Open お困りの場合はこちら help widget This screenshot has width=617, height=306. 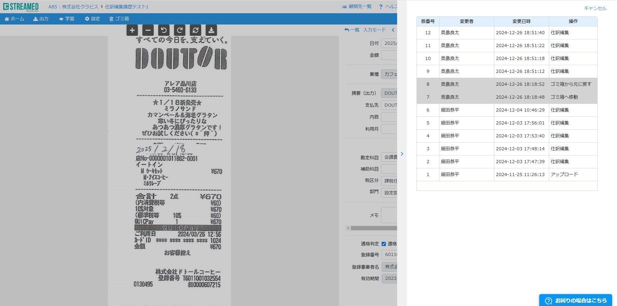coord(576,300)
